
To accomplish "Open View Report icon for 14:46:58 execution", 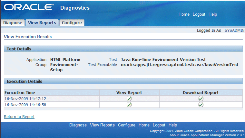I will pyautogui.click(x=129, y=105).
